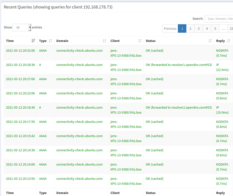This screenshot has width=233, height=196.
Task: Open domain link in the 20:32:06 row
Action: tap(79, 51)
